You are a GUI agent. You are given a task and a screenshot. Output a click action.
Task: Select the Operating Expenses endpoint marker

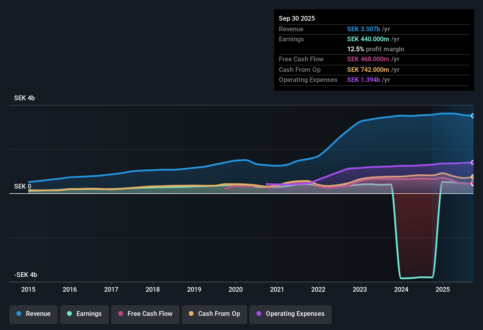[473, 162]
